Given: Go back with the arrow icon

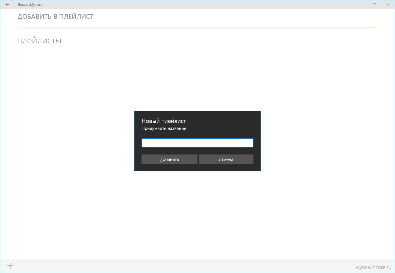Looking at the screenshot, I should coord(7,5).
